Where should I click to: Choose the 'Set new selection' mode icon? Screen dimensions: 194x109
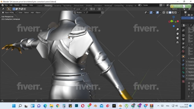point(14,9)
